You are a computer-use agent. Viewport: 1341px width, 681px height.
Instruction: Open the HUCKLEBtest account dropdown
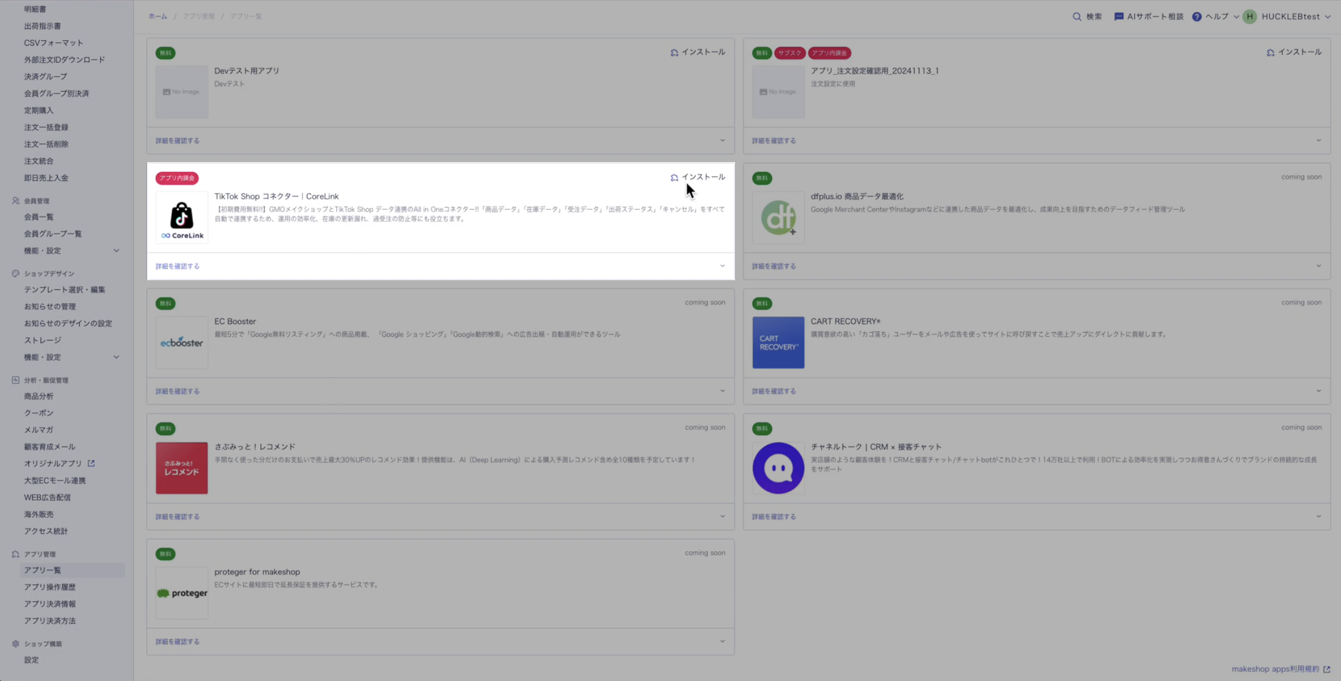pos(1327,17)
